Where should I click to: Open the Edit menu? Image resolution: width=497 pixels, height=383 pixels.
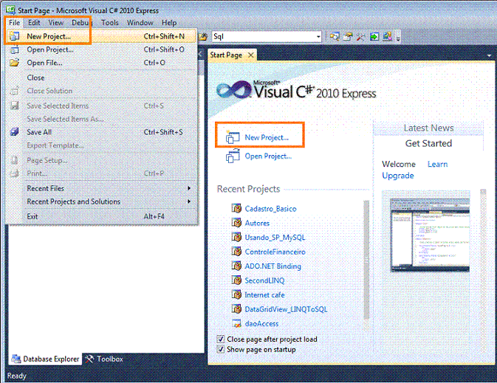point(34,22)
